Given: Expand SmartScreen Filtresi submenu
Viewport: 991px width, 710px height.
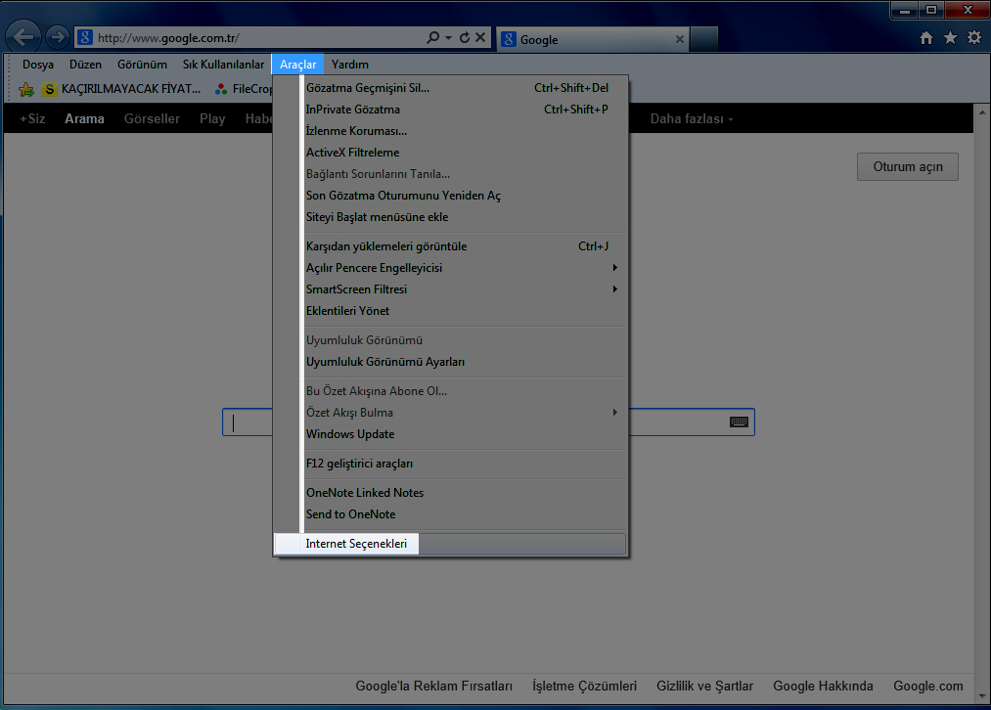Looking at the screenshot, I should coord(451,289).
